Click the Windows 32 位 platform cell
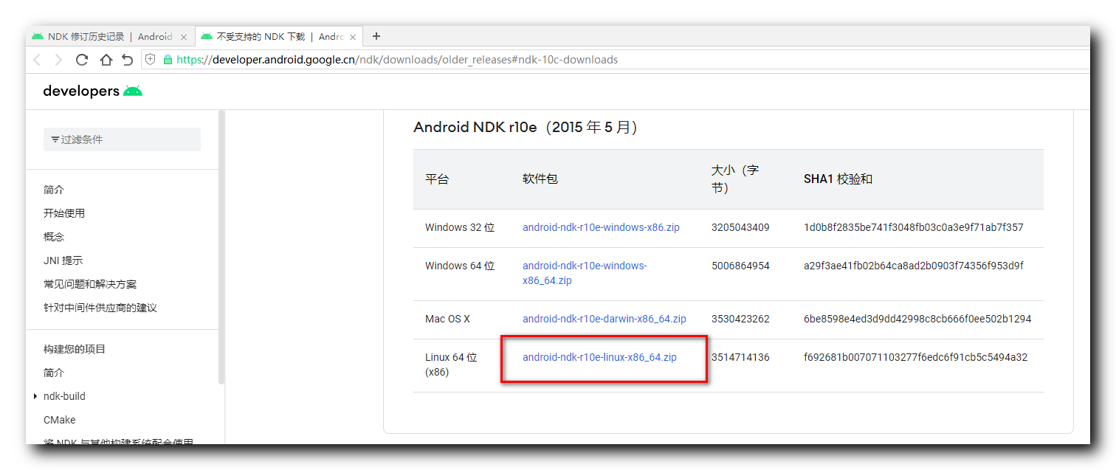 460,227
